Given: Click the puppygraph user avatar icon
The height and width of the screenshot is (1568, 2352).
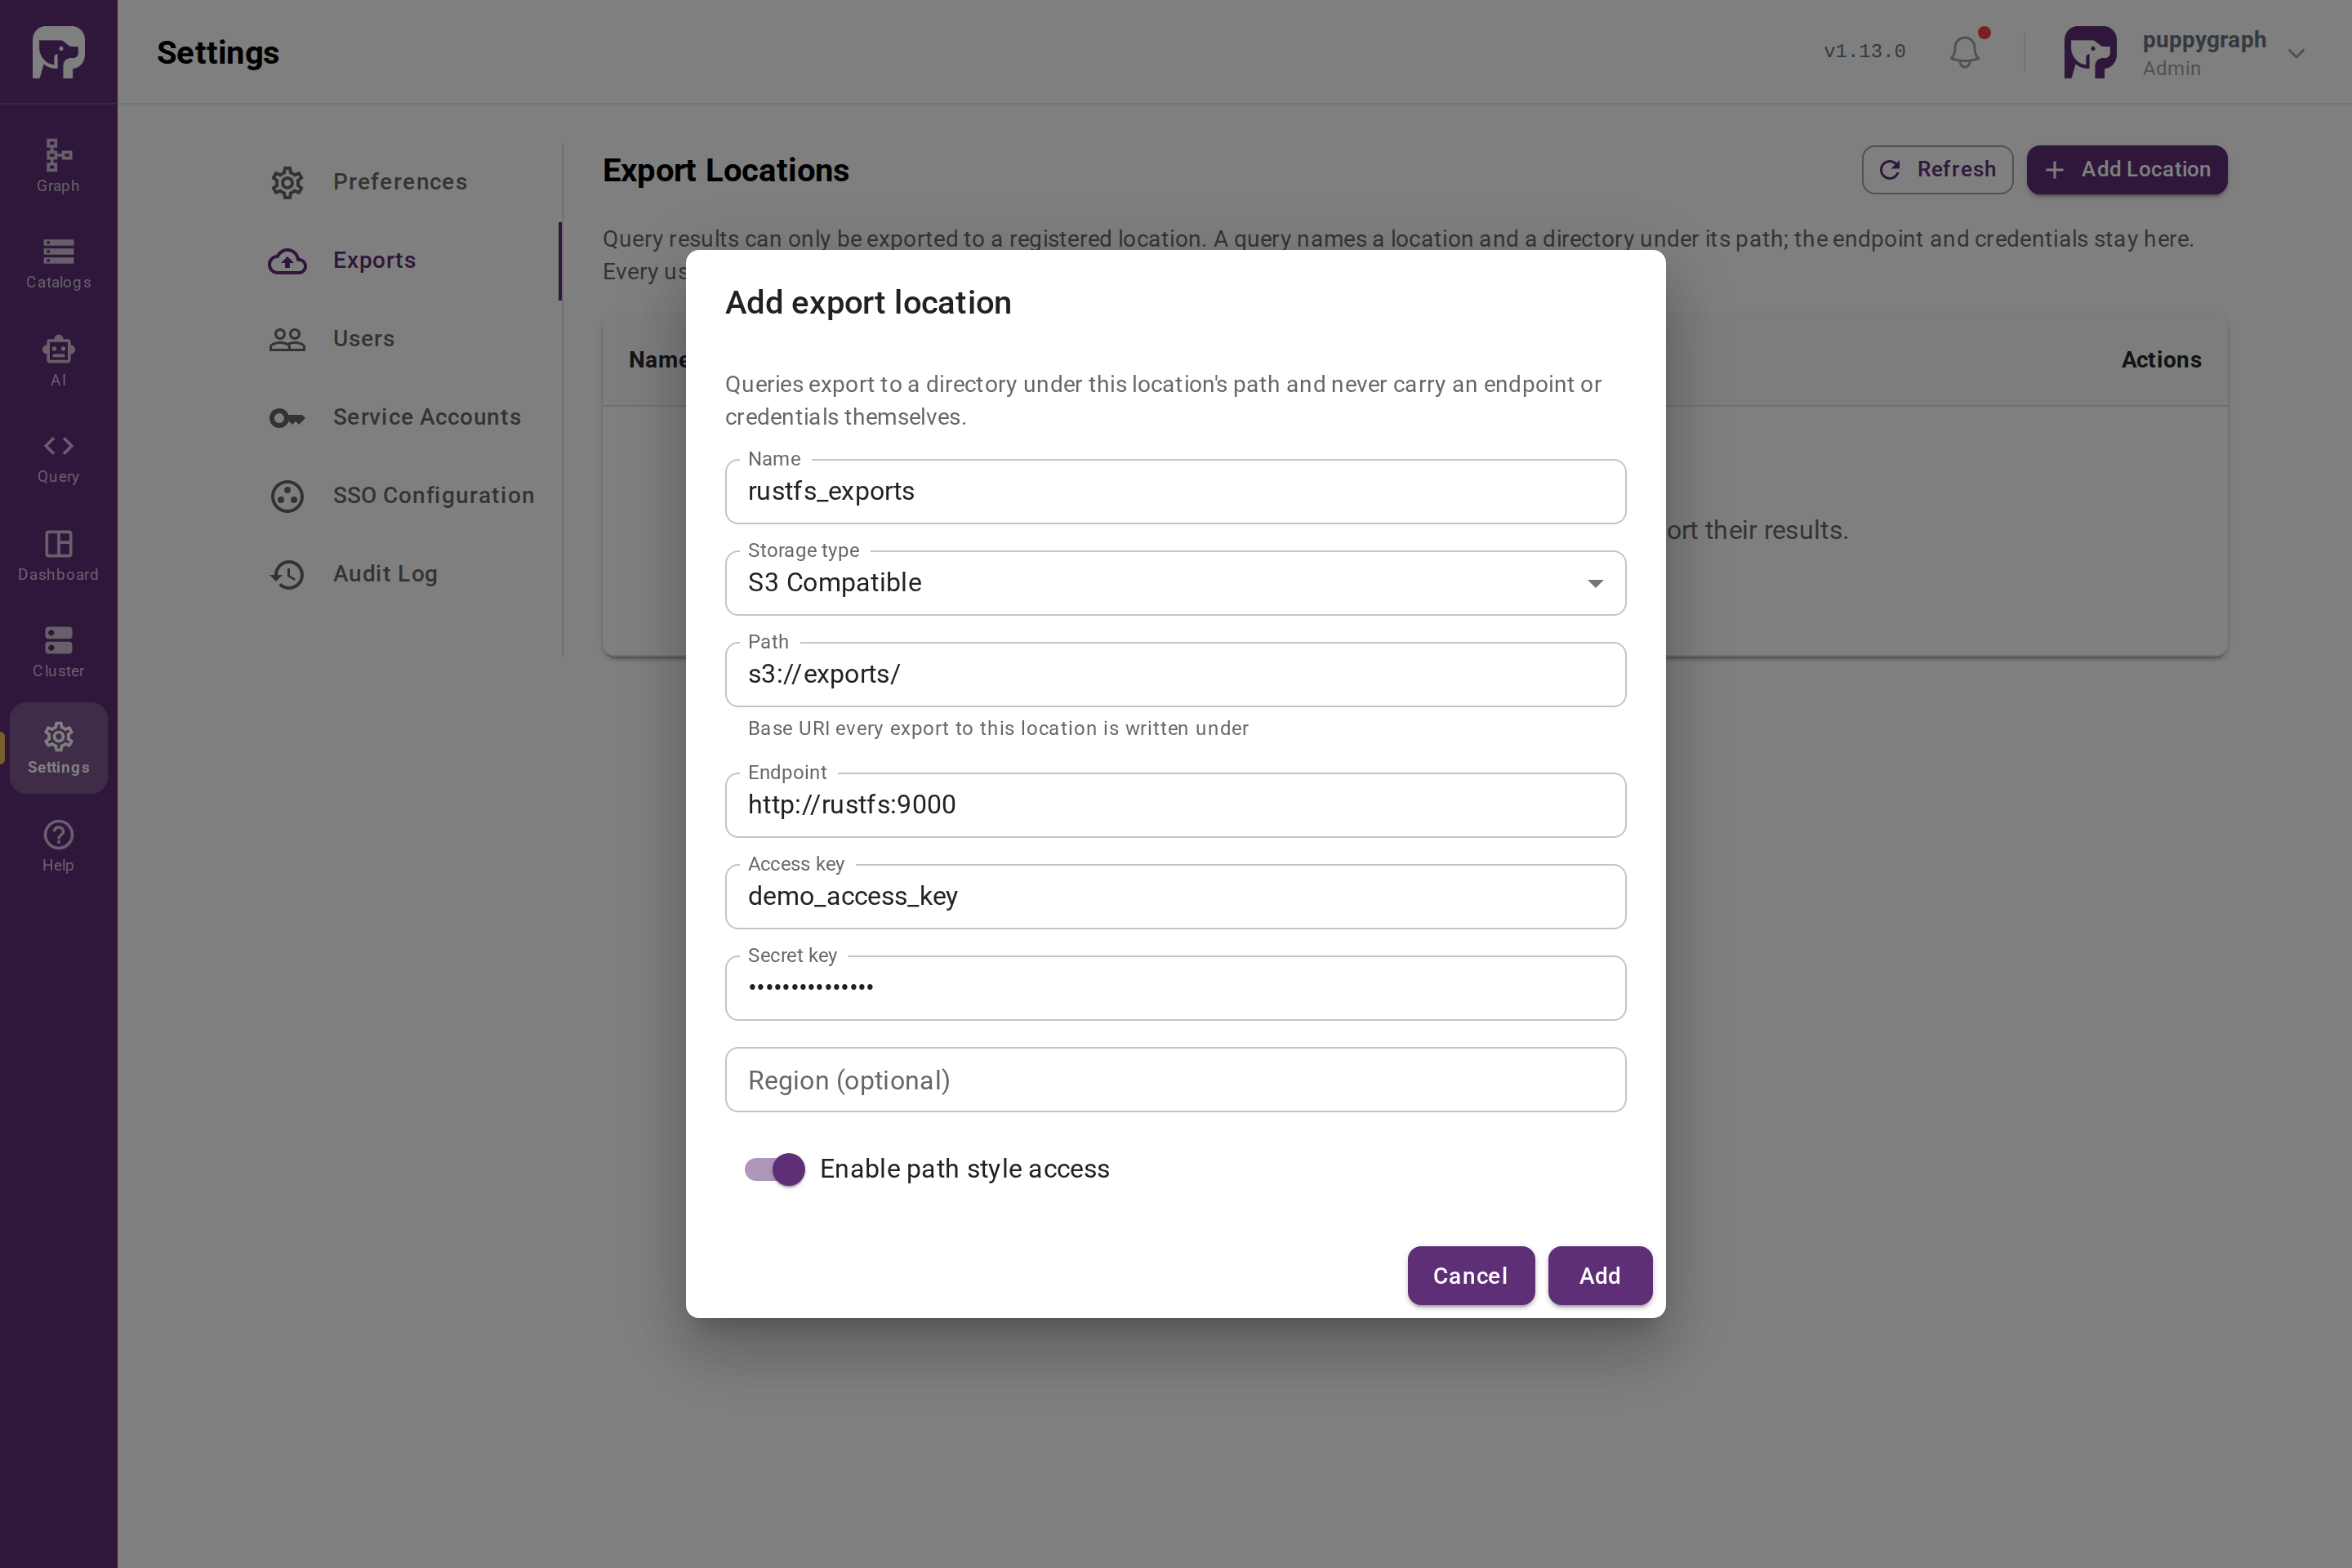Looking at the screenshot, I should click(x=2090, y=52).
